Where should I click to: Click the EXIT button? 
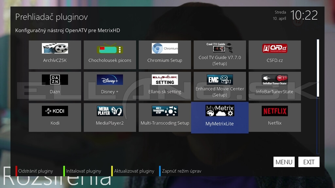[x=309, y=162]
